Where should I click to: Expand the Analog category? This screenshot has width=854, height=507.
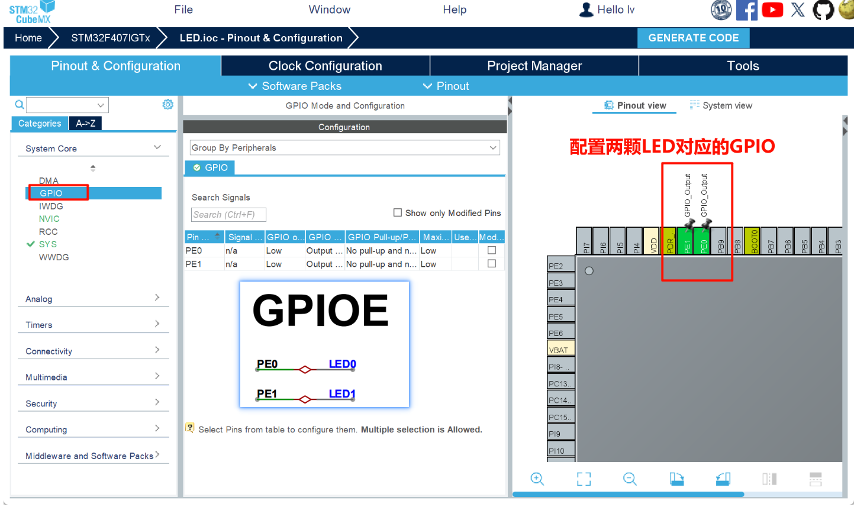tap(38, 299)
